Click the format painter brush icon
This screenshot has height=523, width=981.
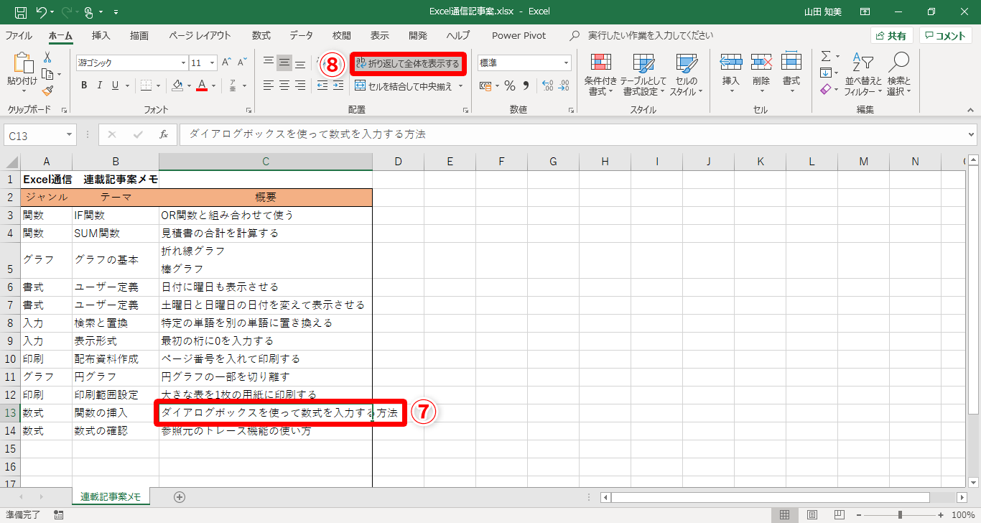click(47, 91)
